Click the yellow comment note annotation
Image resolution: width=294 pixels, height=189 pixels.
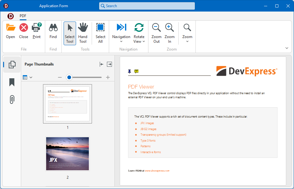coord(137,71)
